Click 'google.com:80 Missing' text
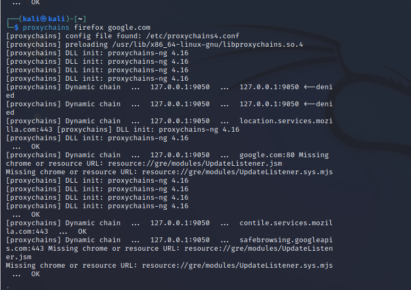 pyautogui.click(x=284, y=155)
